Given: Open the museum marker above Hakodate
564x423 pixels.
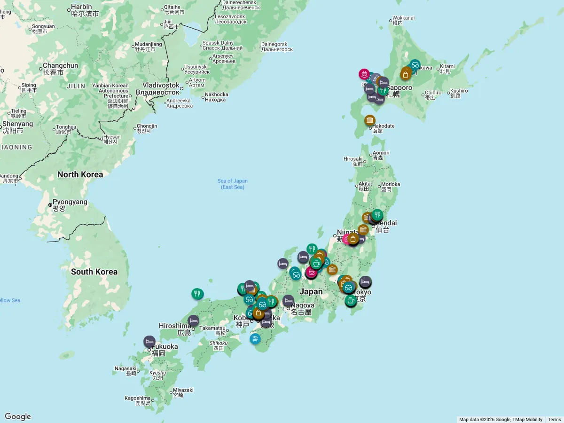Looking at the screenshot, I should [370, 121].
